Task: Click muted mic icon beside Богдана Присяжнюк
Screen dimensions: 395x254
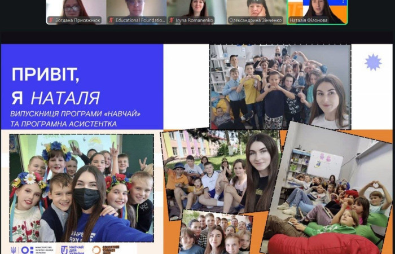Action: click(x=51, y=20)
